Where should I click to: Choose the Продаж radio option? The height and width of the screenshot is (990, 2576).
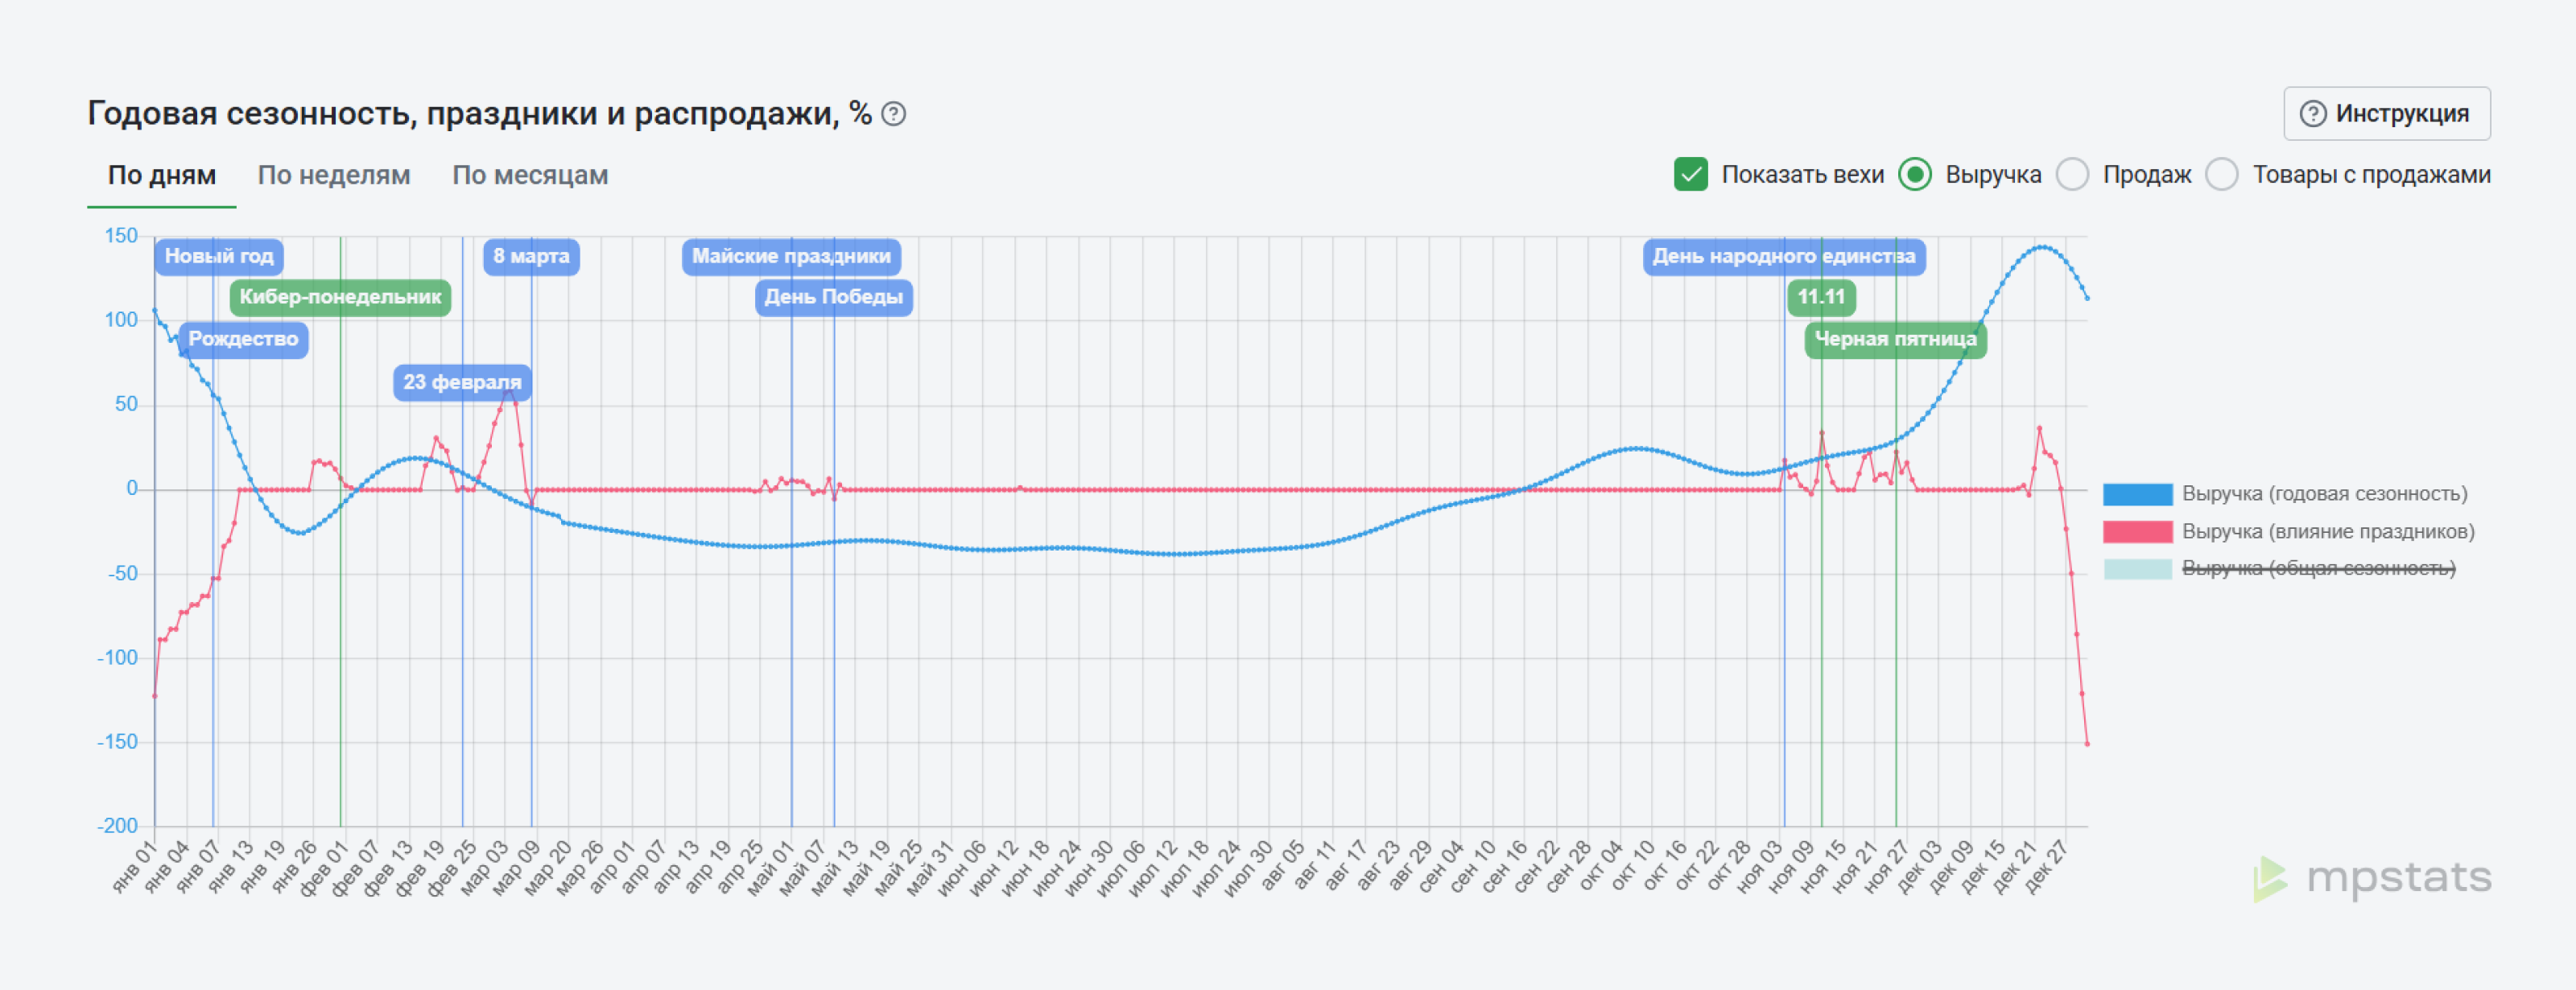(2072, 174)
